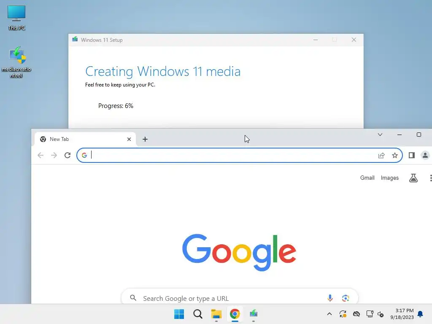Viewport: 432px width, 324px height.
Task: Click Chrome back navigation arrow
Action: click(40, 155)
